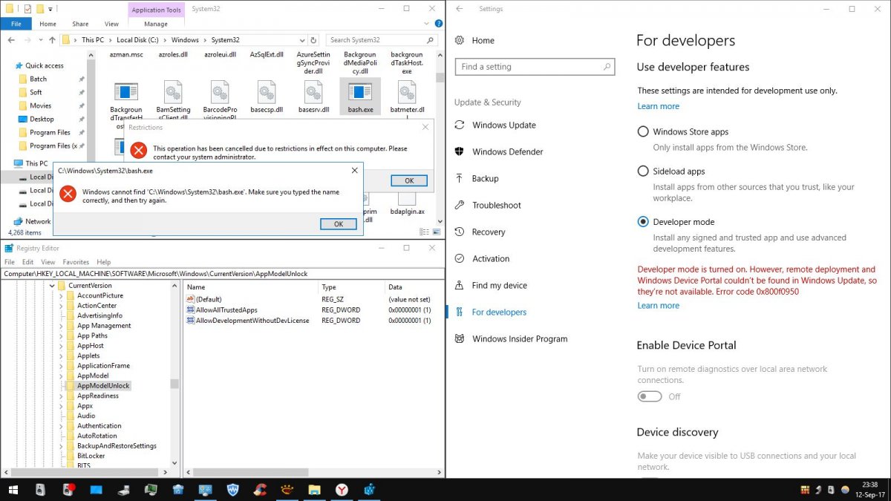Select the batmeter.dll file icon
The width and height of the screenshot is (891, 501).
[x=406, y=93]
